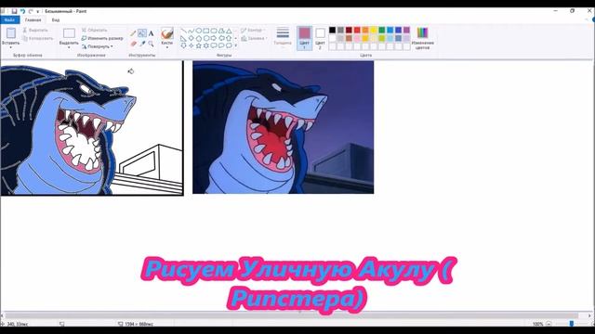Pick the pink swatch in second row
Viewport: 595px width, 334px height.
click(x=357, y=38)
